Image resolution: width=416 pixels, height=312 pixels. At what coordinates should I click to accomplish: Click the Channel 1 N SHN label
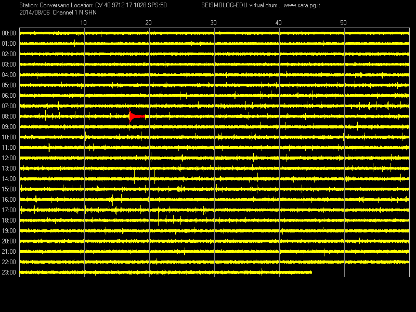(74, 12)
